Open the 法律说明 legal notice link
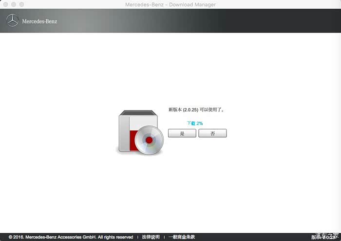Screen dimensions: 341x241 [x=151, y=237]
